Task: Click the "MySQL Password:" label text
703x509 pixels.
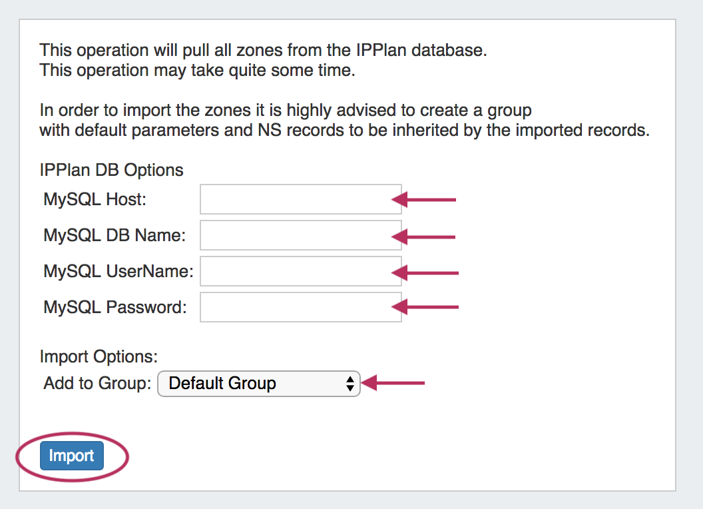Action: (x=115, y=307)
